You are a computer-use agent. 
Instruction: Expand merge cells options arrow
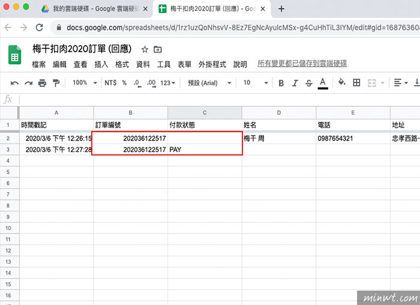click(383, 83)
